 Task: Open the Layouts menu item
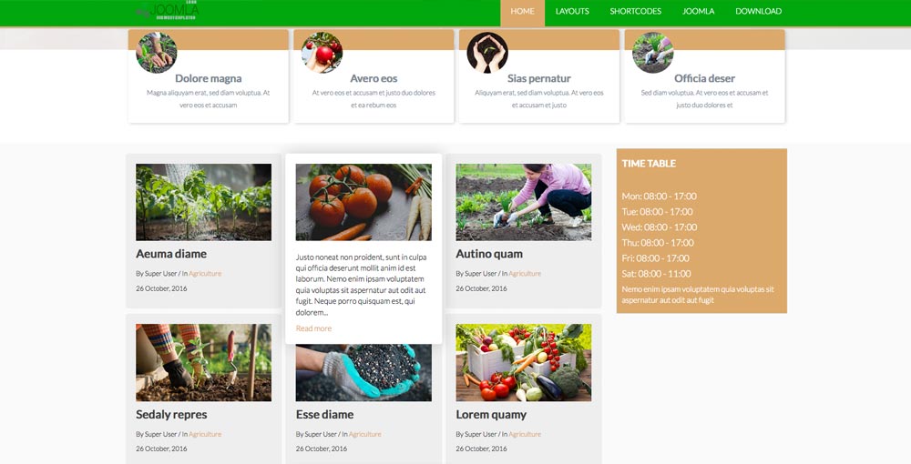(572, 12)
